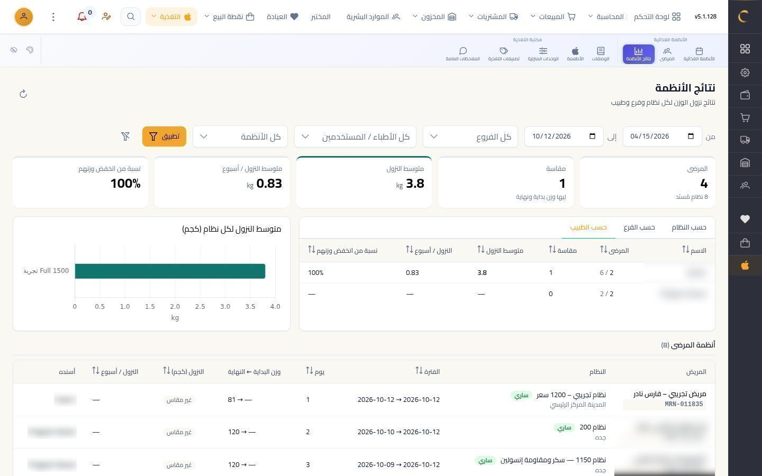Screen dimensions: 762x476
Task: Clear filters with the crossed funnel icon
Action: tap(125, 136)
